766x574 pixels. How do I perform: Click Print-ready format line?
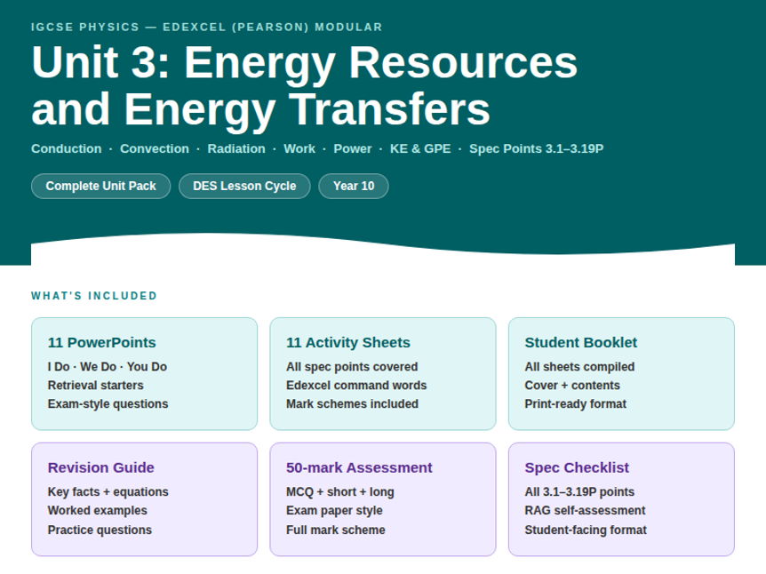coord(576,404)
